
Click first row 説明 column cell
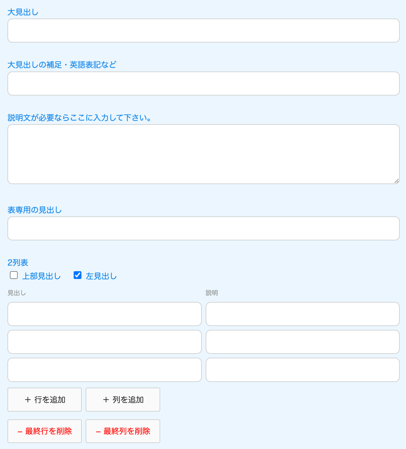302,314
